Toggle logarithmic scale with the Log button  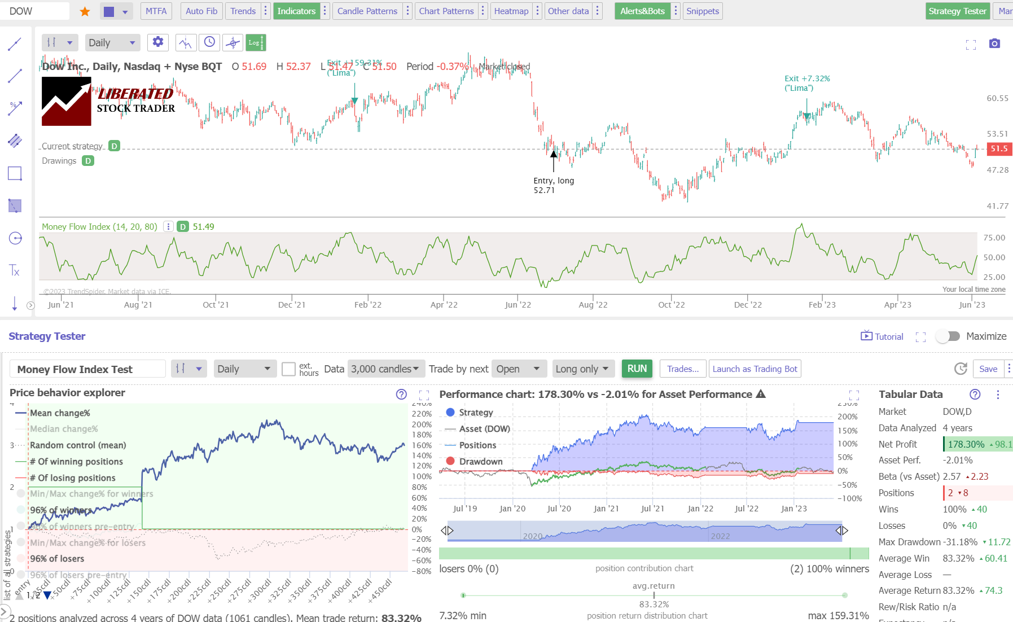tap(256, 42)
